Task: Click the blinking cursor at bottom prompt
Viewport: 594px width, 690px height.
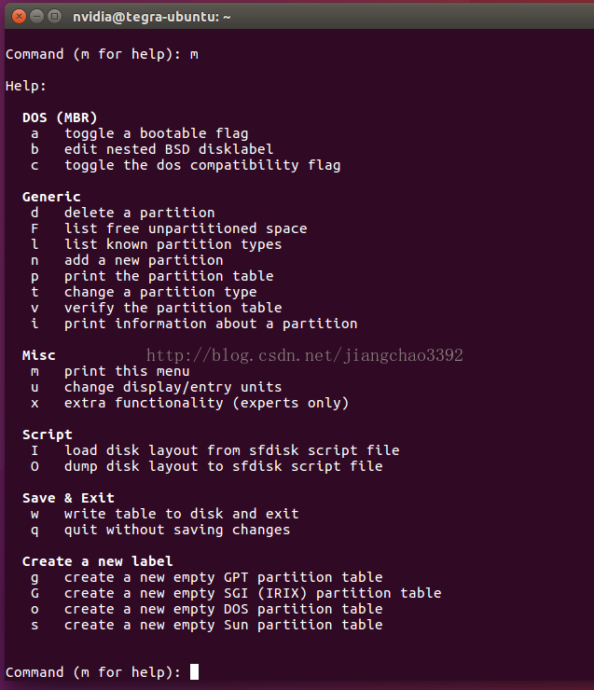Action: [x=194, y=672]
